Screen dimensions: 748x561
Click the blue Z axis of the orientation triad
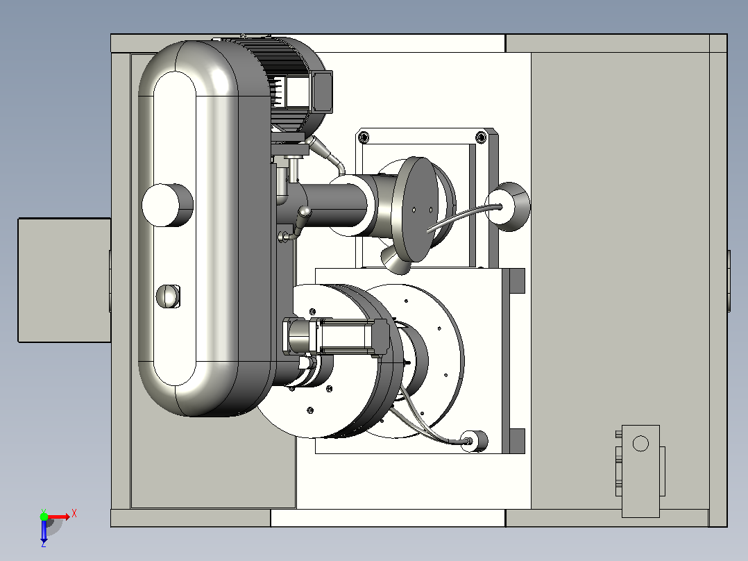pyautogui.click(x=44, y=531)
